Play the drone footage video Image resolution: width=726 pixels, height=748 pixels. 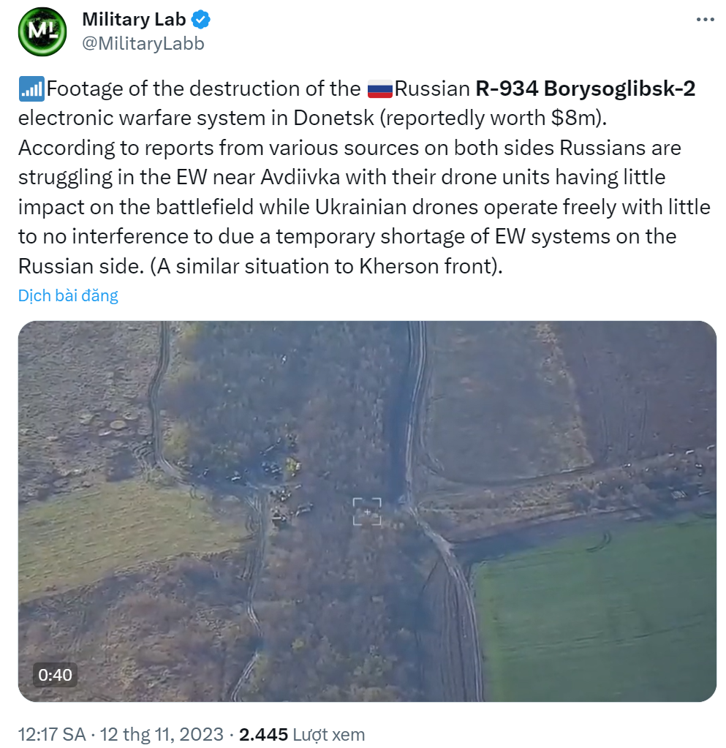[x=367, y=511]
